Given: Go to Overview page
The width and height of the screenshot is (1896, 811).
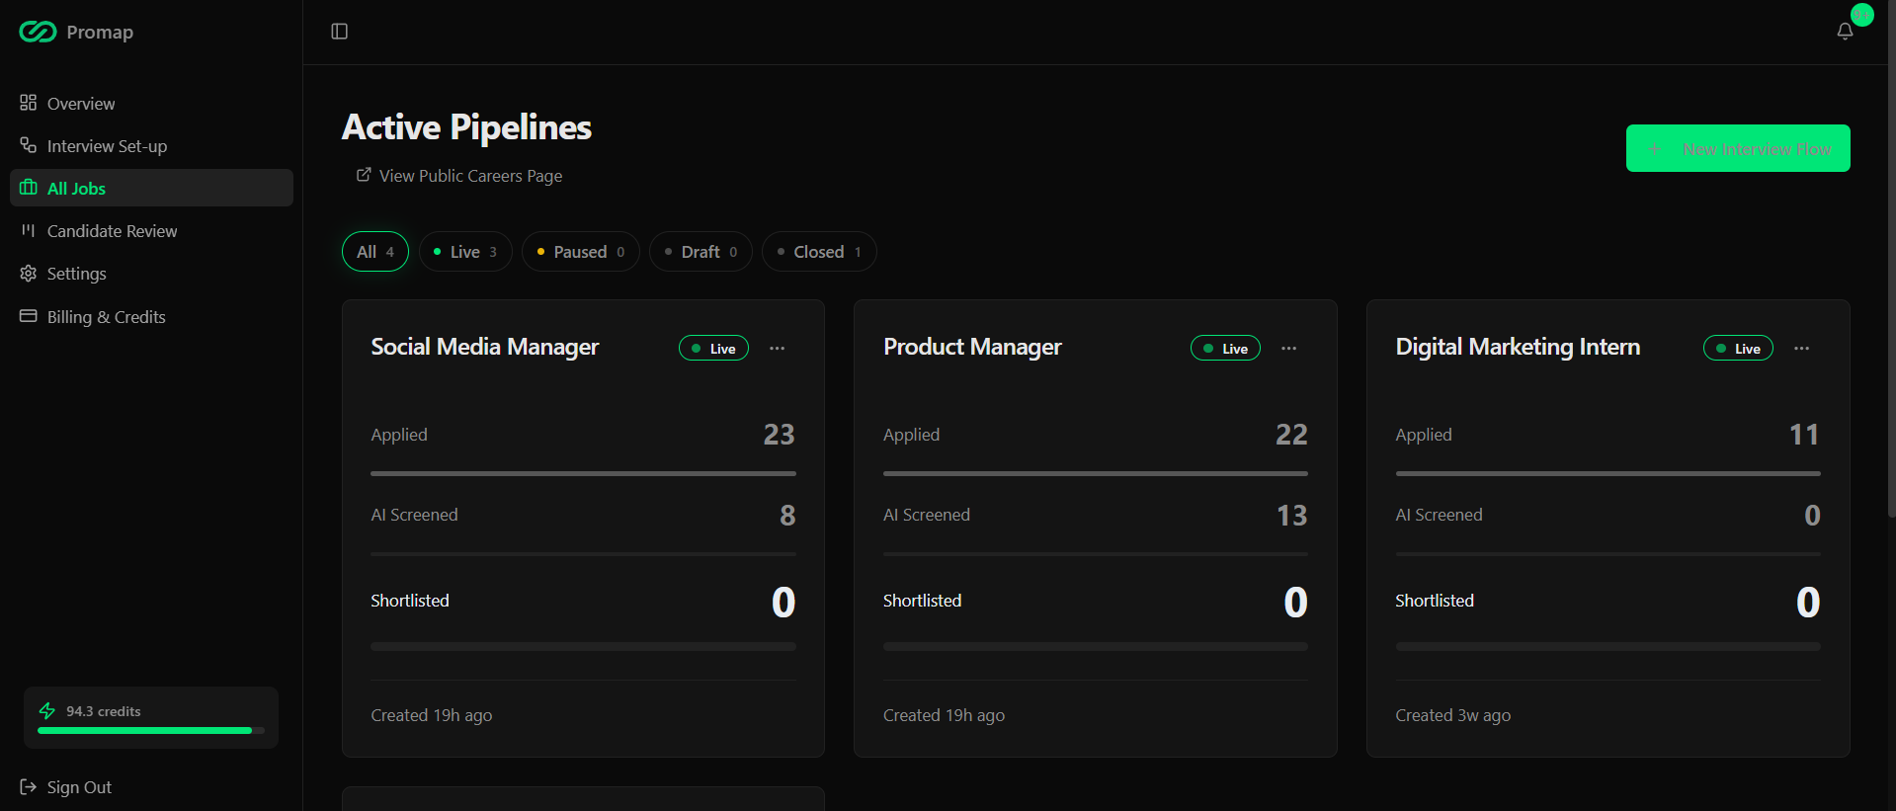Looking at the screenshot, I should point(151,103).
